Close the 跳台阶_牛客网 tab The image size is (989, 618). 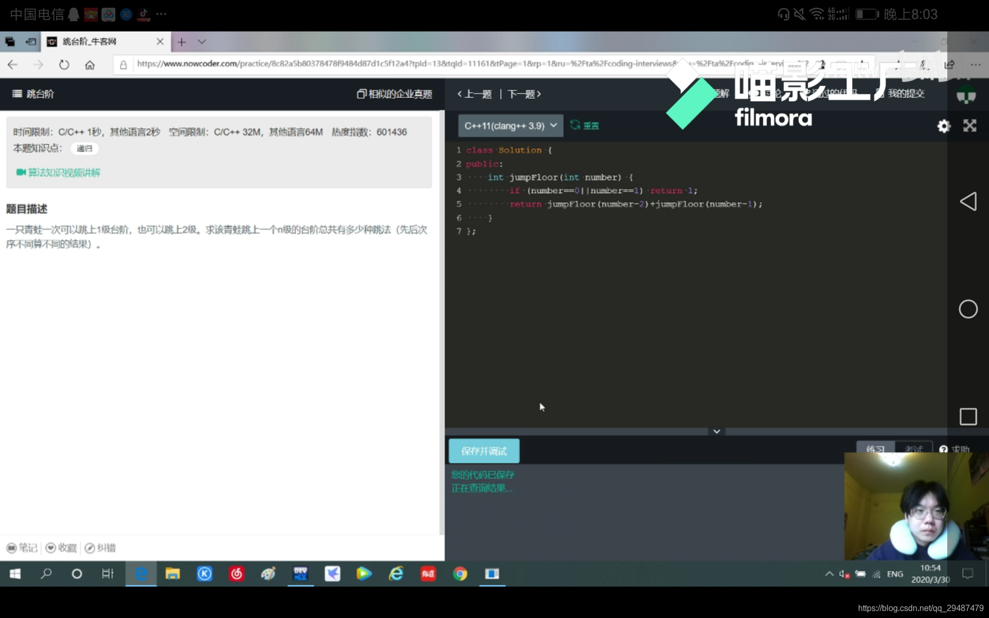coord(160,41)
